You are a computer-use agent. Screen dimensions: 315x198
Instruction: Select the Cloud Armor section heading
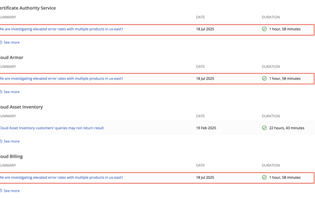[x=11, y=57]
